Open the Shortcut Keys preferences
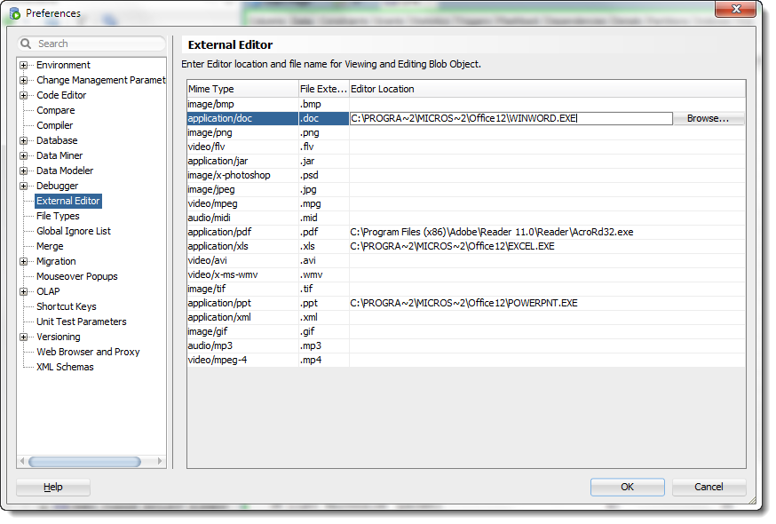The height and width of the screenshot is (524, 776). (x=67, y=307)
